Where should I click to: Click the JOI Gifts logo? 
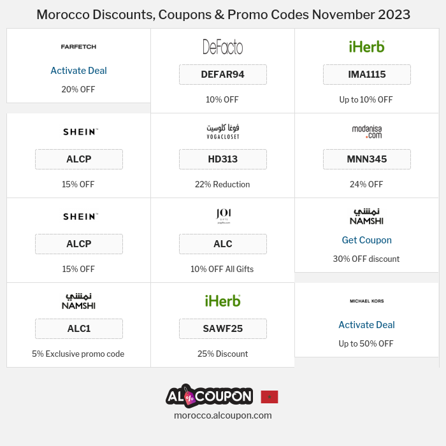[x=222, y=216]
